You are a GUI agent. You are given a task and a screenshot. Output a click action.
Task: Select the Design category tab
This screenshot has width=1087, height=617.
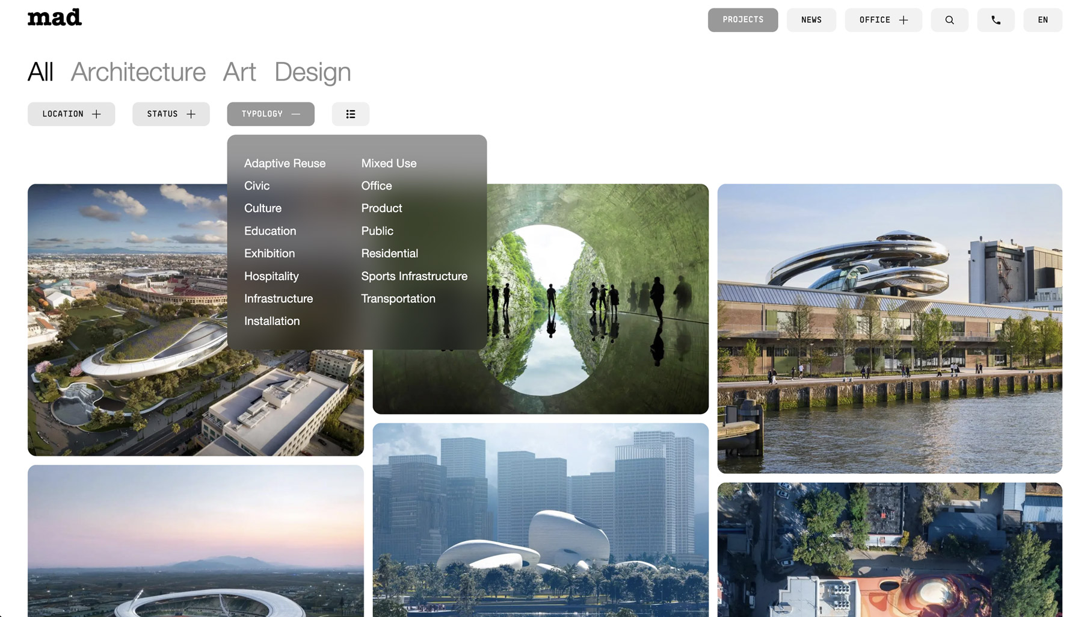pos(312,72)
